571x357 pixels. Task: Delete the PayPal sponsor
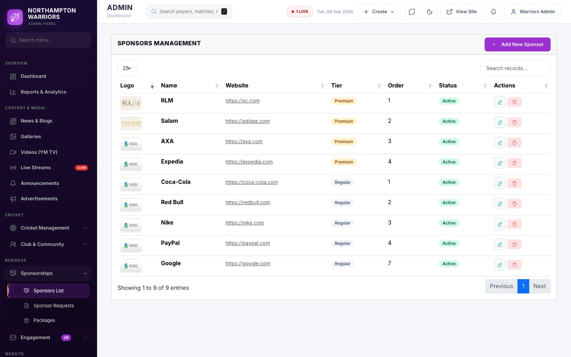pyautogui.click(x=514, y=245)
